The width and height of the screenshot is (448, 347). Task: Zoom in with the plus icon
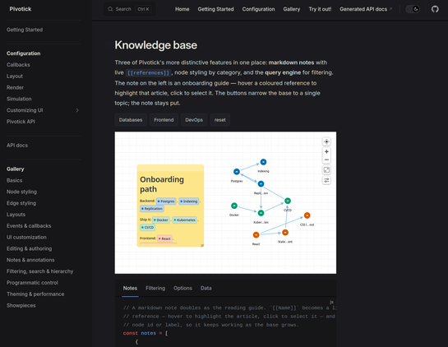326,152
